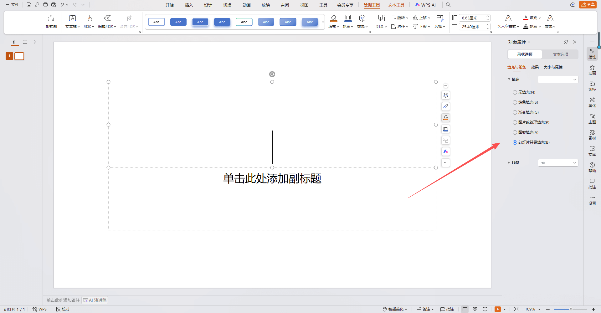Expand the 填充 preset fill dropdown
The image size is (601, 313).
click(558, 80)
